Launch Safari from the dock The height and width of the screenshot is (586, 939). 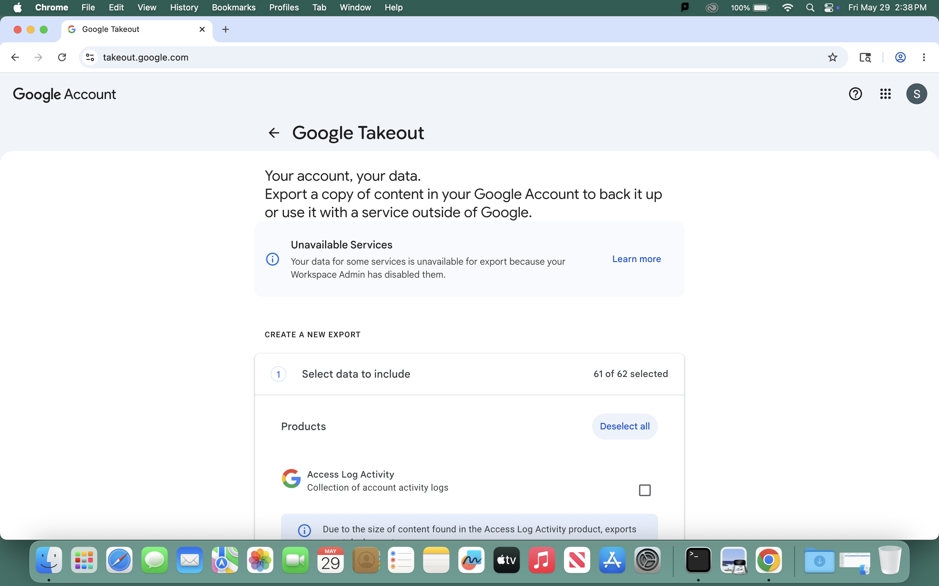tap(120, 560)
